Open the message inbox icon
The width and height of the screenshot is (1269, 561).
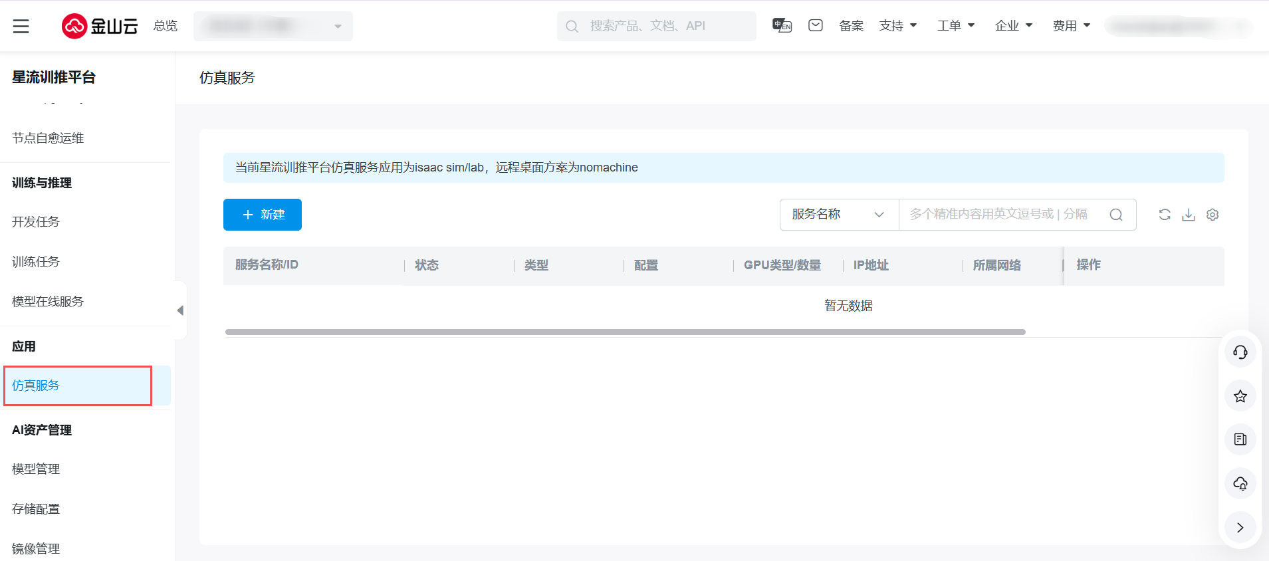(816, 26)
